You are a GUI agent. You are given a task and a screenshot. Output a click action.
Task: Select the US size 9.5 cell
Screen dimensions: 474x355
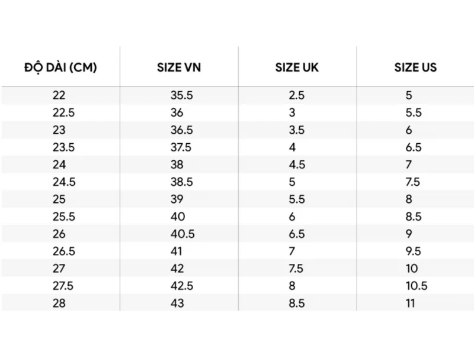[x=414, y=251]
